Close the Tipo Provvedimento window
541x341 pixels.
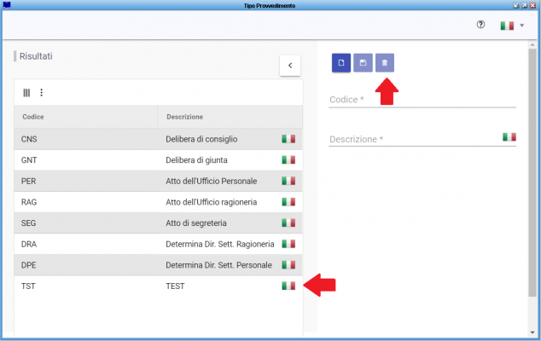(x=533, y=5)
